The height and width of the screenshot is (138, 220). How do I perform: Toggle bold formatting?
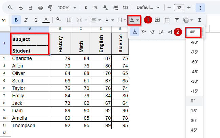pyautogui.click(x=16, y=20)
